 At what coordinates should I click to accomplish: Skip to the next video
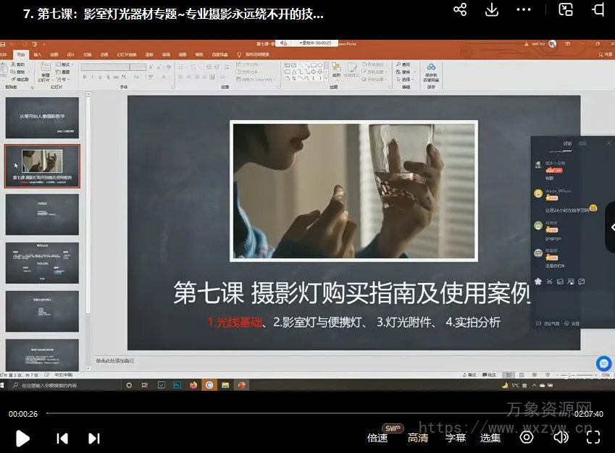pos(93,438)
